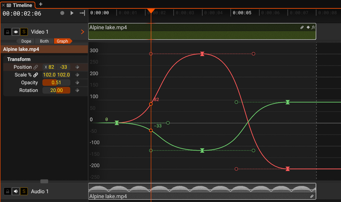Viewport: 341px width, 202px height.
Task: Adjust the Rotation slider 20.00
Action: (56, 90)
